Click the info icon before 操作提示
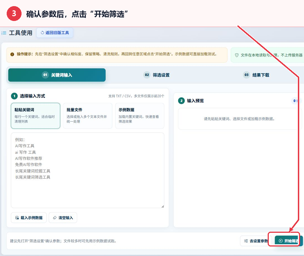The image size is (304, 256). point(12,54)
